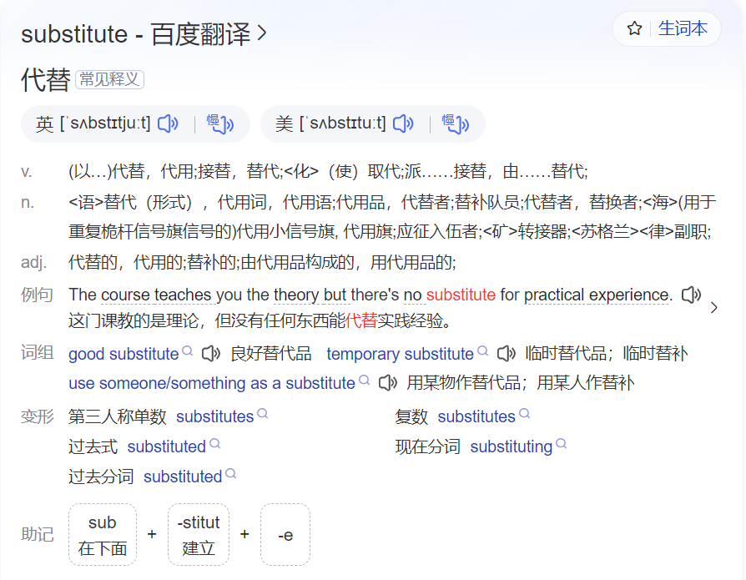This screenshot has width=746, height=580.
Task: Open past tense 'substituted' link
Action: click(167, 446)
